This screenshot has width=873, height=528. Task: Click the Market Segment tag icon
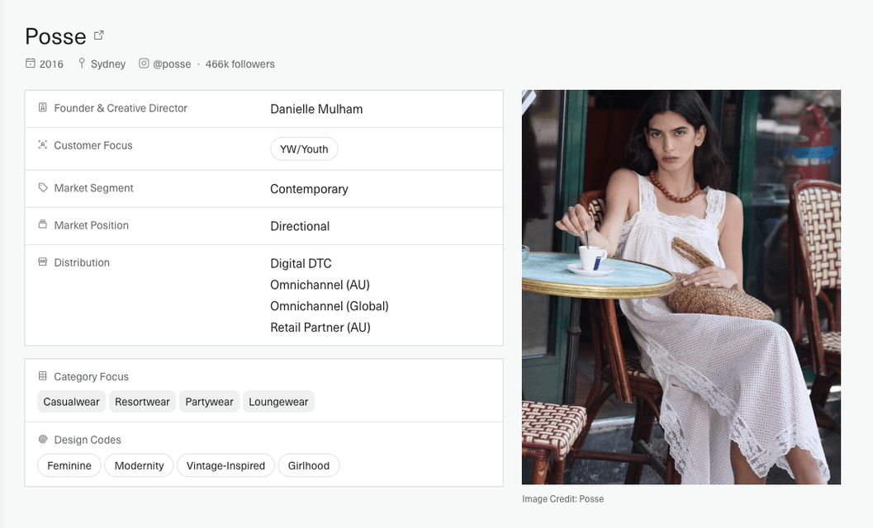point(43,188)
